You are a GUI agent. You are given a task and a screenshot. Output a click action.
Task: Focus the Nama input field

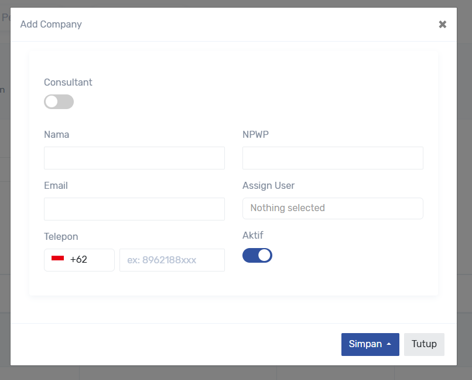(x=134, y=158)
